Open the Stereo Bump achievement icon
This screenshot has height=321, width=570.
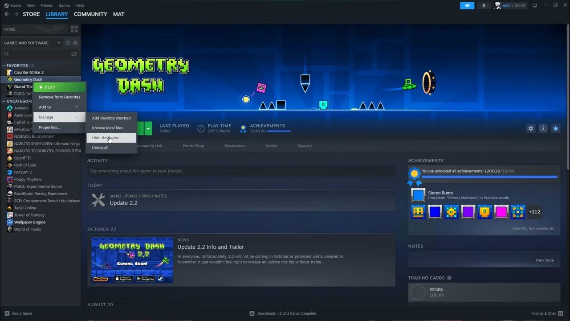tap(418, 195)
